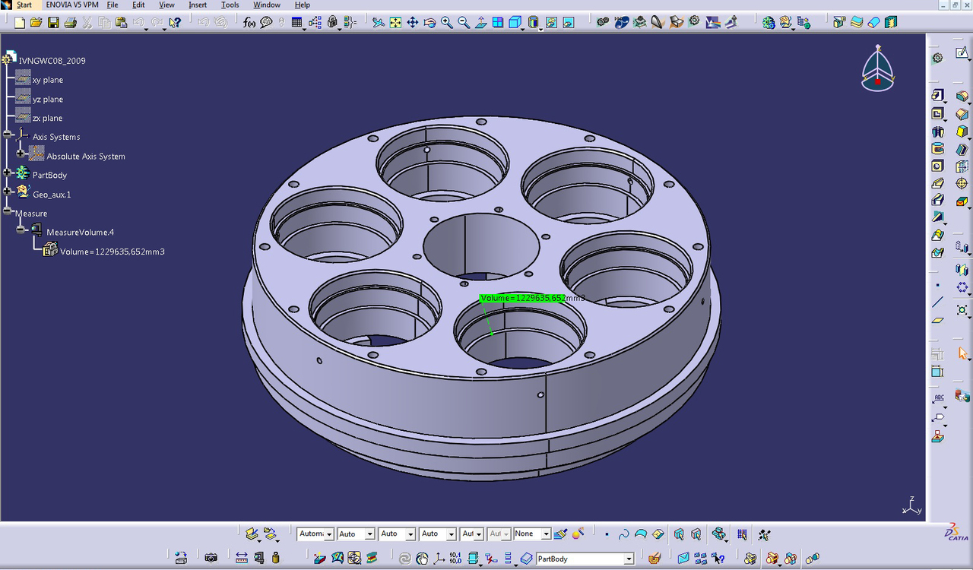Viewport: 973px width, 570px height.
Task: Click the Open file folder icon
Action: (x=36, y=23)
